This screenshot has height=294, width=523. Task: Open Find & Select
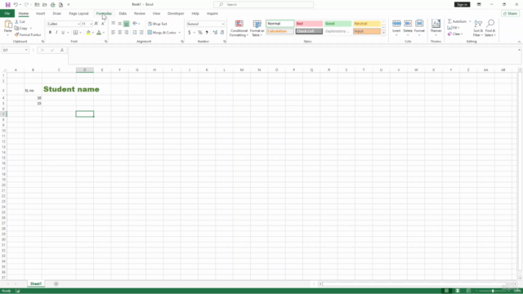[x=490, y=28]
